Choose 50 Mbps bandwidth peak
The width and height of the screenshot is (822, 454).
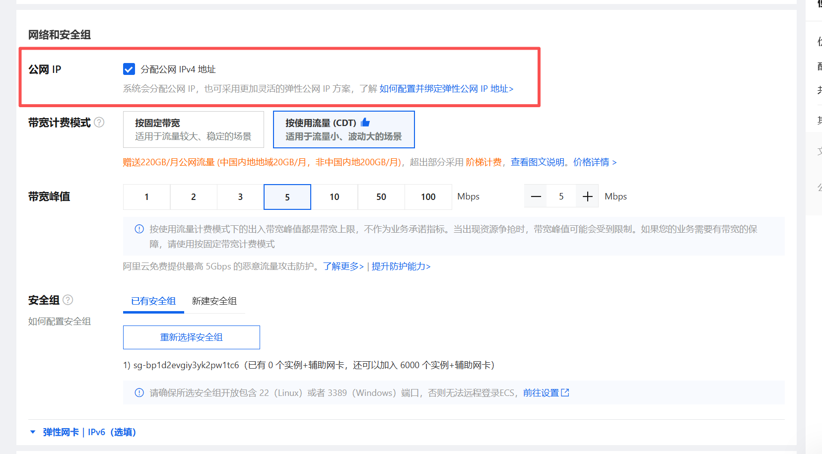tap(381, 197)
